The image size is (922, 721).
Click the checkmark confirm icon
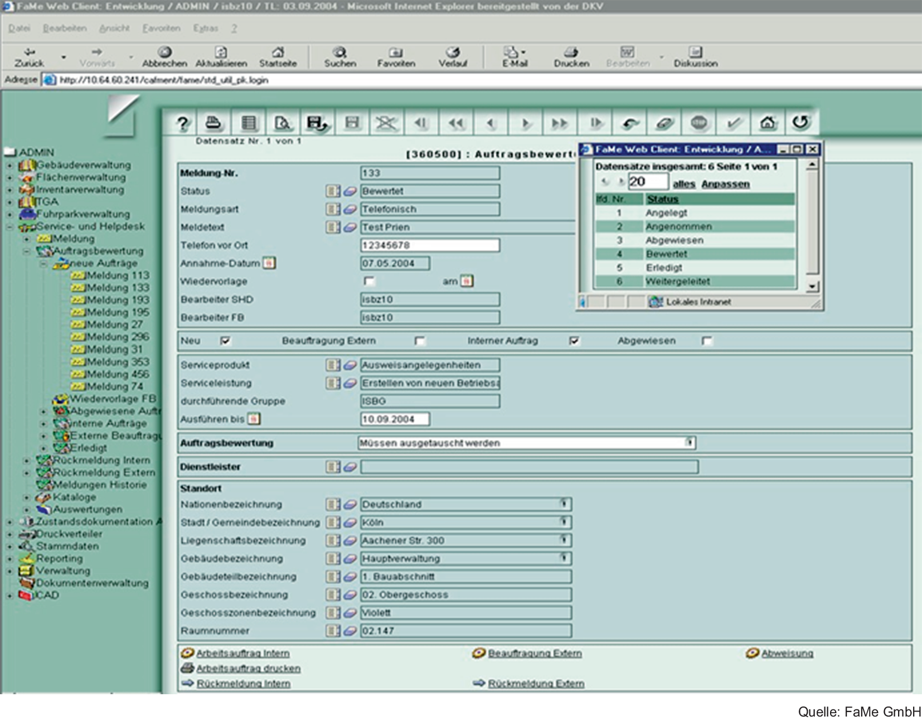pyautogui.click(x=734, y=123)
